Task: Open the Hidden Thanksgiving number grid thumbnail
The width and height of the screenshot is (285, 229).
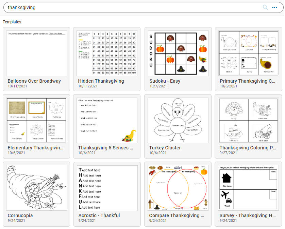Action: (107, 54)
